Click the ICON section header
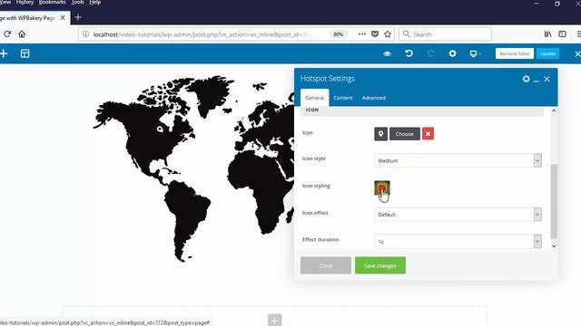581x326 pixels. [422, 110]
